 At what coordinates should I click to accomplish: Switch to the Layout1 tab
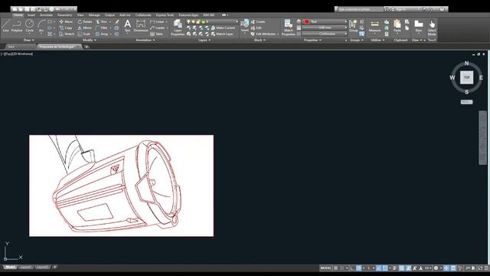25,268
